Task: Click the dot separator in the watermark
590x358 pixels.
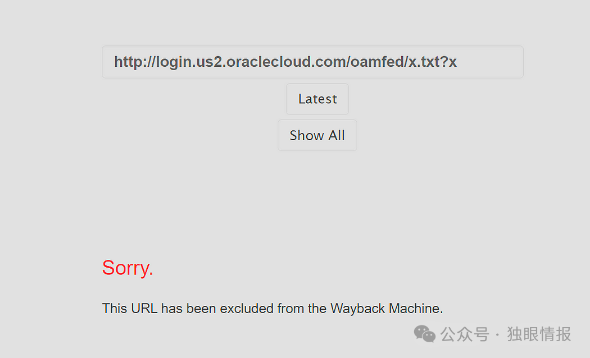Action: click(498, 335)
